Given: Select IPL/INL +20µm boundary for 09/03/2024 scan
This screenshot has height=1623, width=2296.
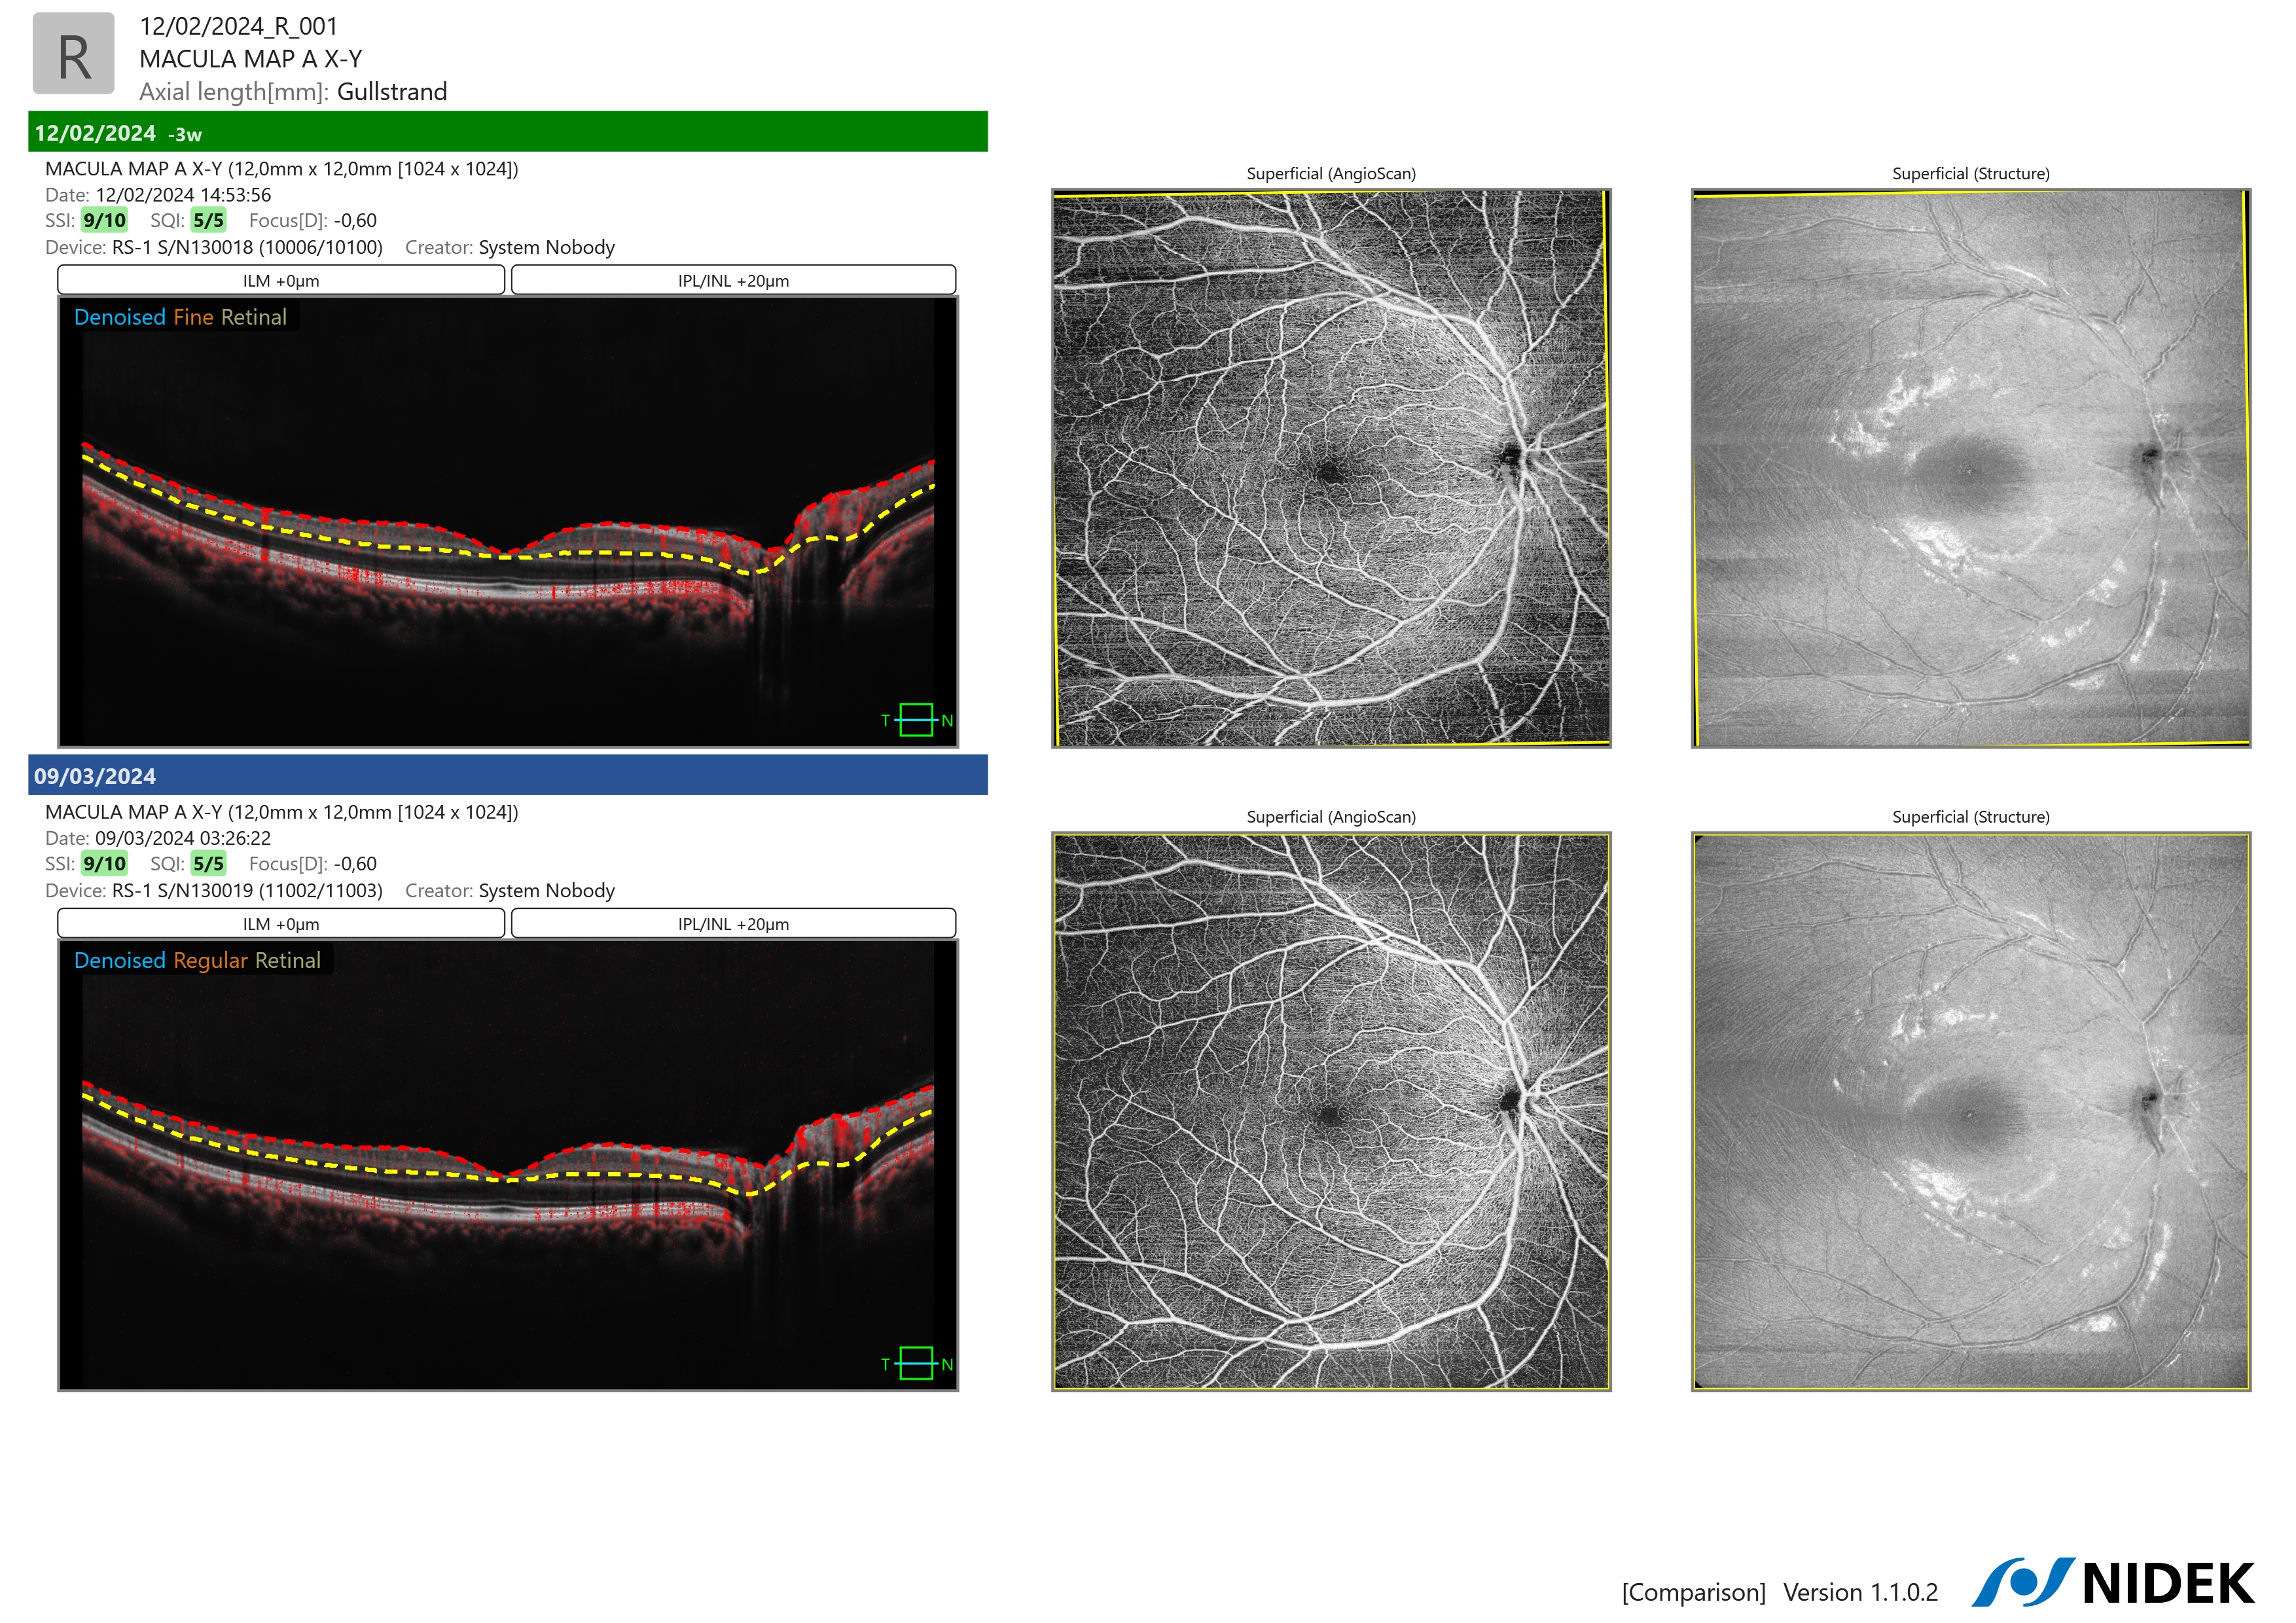Looking at the screenshot, I should (x=733, y=924).
